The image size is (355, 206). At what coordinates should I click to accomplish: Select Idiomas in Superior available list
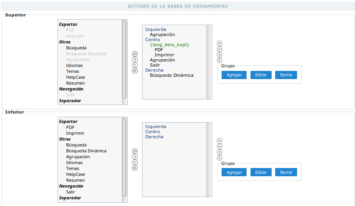74,65
